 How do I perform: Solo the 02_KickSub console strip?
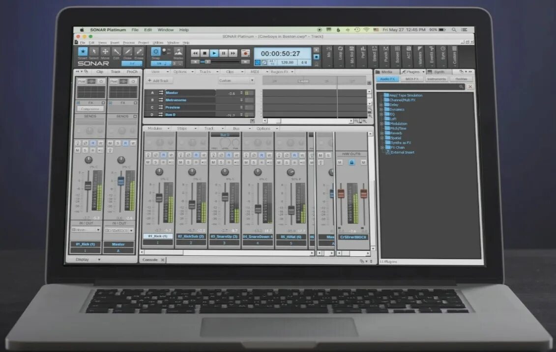pyautogui.click(x=188, y=162)
